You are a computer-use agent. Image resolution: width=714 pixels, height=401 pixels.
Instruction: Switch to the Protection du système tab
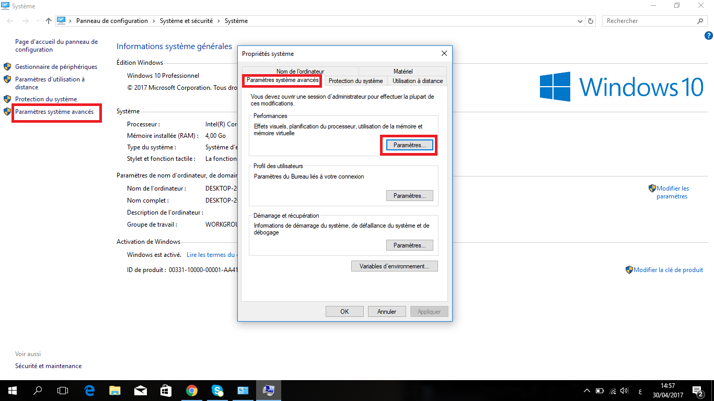click(355, 81)
